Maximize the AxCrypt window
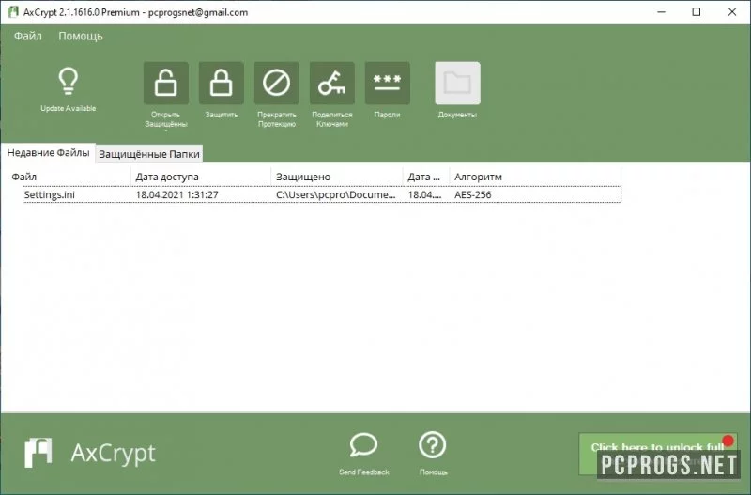The image size is (751, 495). [x=697, y=12]
